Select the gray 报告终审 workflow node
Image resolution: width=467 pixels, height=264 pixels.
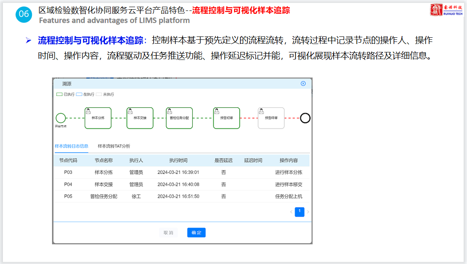coord(271,118)
